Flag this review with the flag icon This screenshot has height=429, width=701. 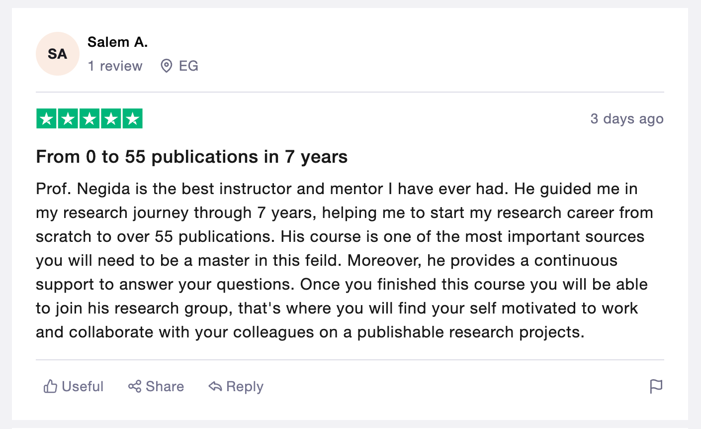pyautogui.click(x=656, y=386)
